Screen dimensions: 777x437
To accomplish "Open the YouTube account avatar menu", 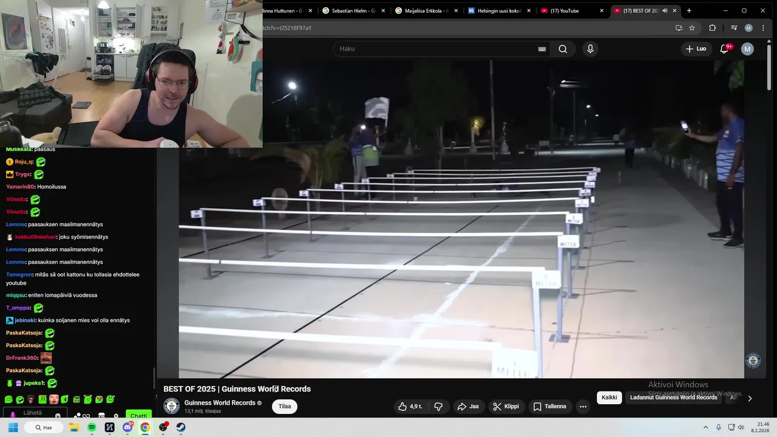I will 747,49.
